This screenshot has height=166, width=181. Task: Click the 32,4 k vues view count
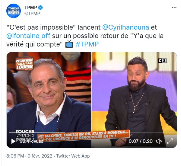(x=31, y=141)
